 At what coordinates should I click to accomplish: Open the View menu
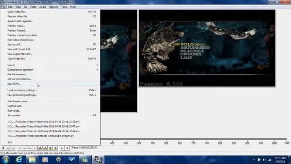pyautogui.click(x=18, y=7)
